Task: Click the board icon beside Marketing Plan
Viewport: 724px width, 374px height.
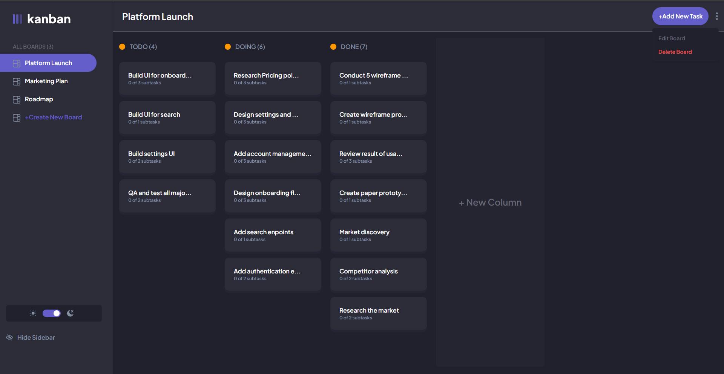Action: [17, 81]
